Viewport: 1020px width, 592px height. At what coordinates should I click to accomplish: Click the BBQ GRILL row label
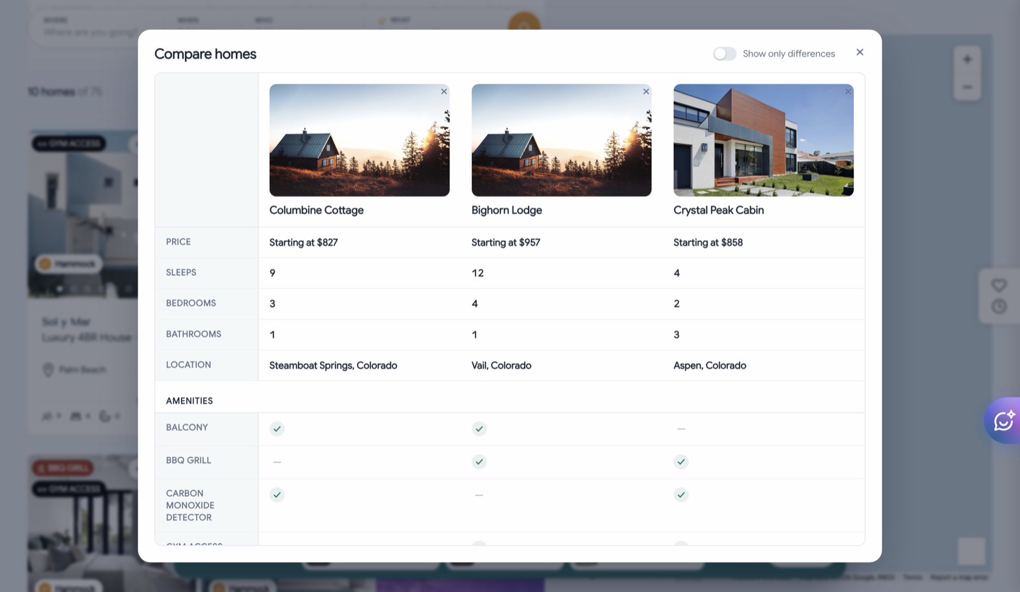[189, 460]
